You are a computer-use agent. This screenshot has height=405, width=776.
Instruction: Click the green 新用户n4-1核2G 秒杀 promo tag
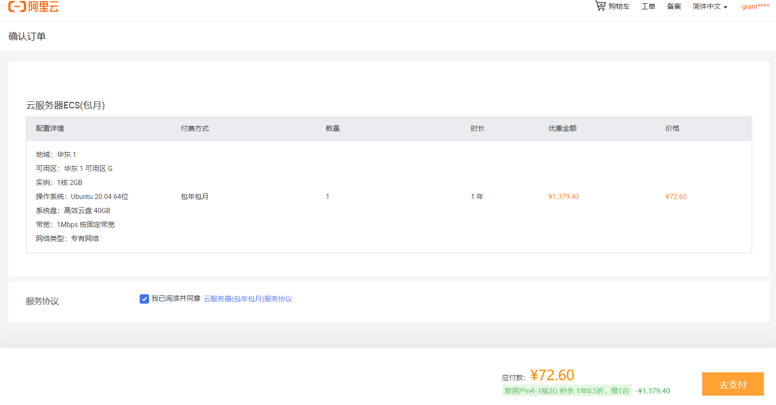pyautogui.click(x=567, y=391)
